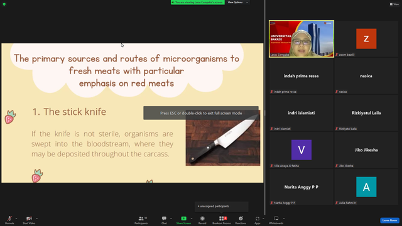Select Rizkiyatul Laila participant tile

point(366,113)
